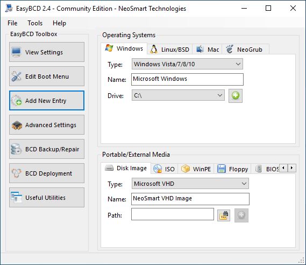The height and width of the screenshot is (265, 306).
Task: Switch to the ISO media tab
Action: (x=165, y=169)
